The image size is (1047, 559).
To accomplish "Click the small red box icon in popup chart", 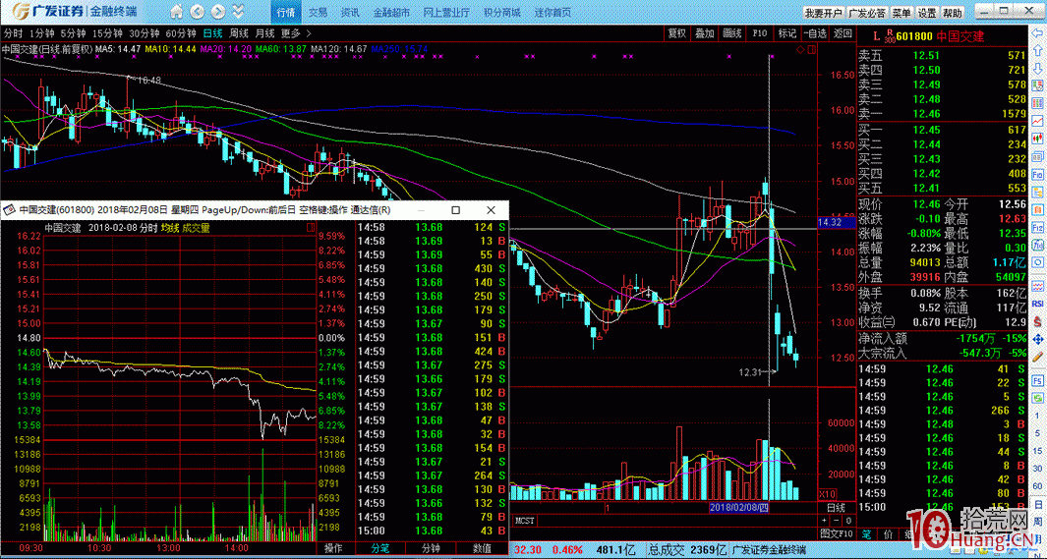I will [310, 228].
